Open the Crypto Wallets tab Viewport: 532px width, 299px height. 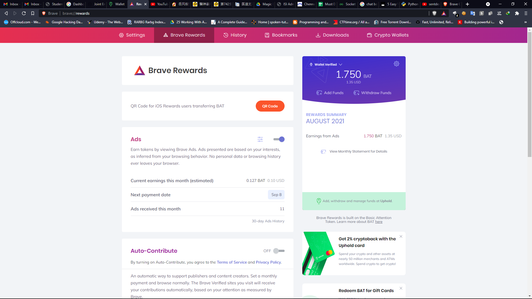pos(388,35)
